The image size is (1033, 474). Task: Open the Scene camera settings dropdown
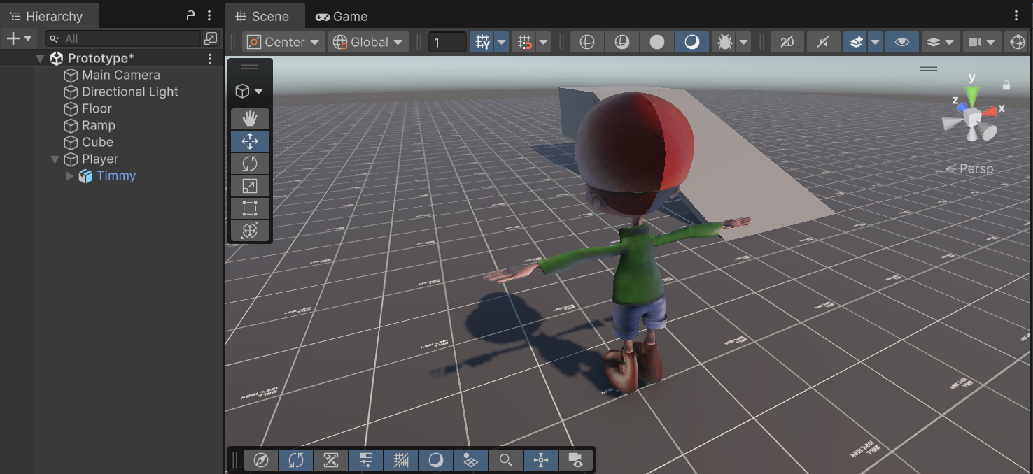click(x=982, y=42)
